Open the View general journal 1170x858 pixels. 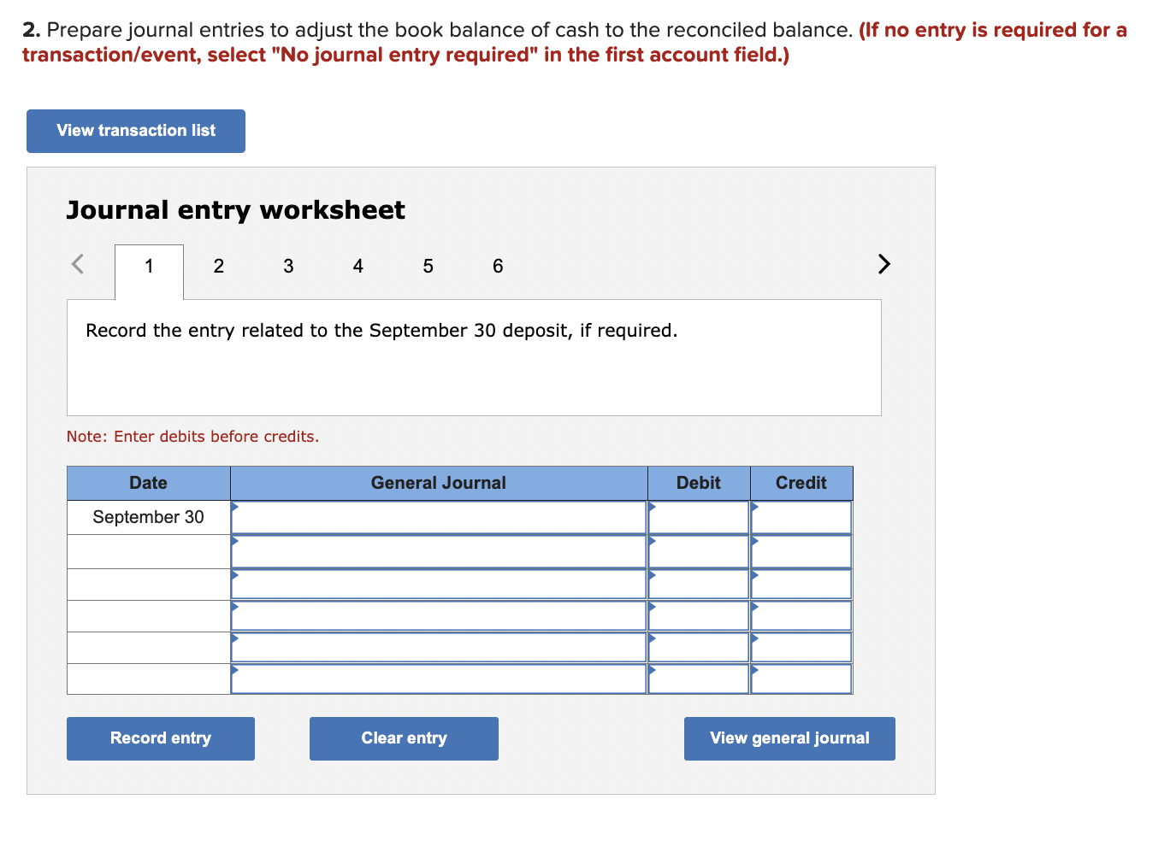789,738
